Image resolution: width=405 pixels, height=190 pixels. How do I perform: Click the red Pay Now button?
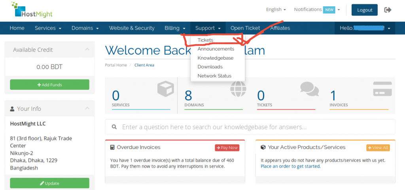click(227, 148)
